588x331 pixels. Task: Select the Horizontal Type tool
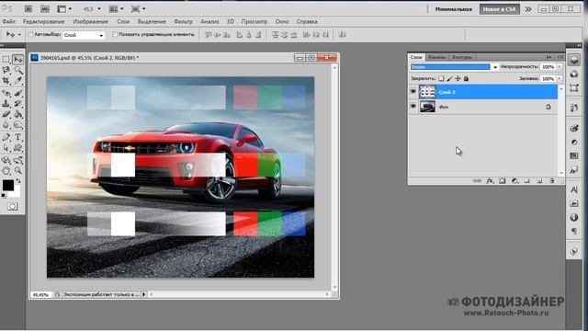[17, 137]
